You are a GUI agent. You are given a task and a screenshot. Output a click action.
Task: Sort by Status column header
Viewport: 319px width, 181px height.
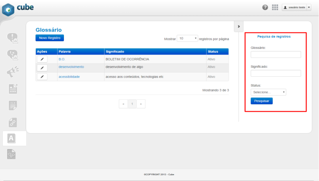point(217,52)
